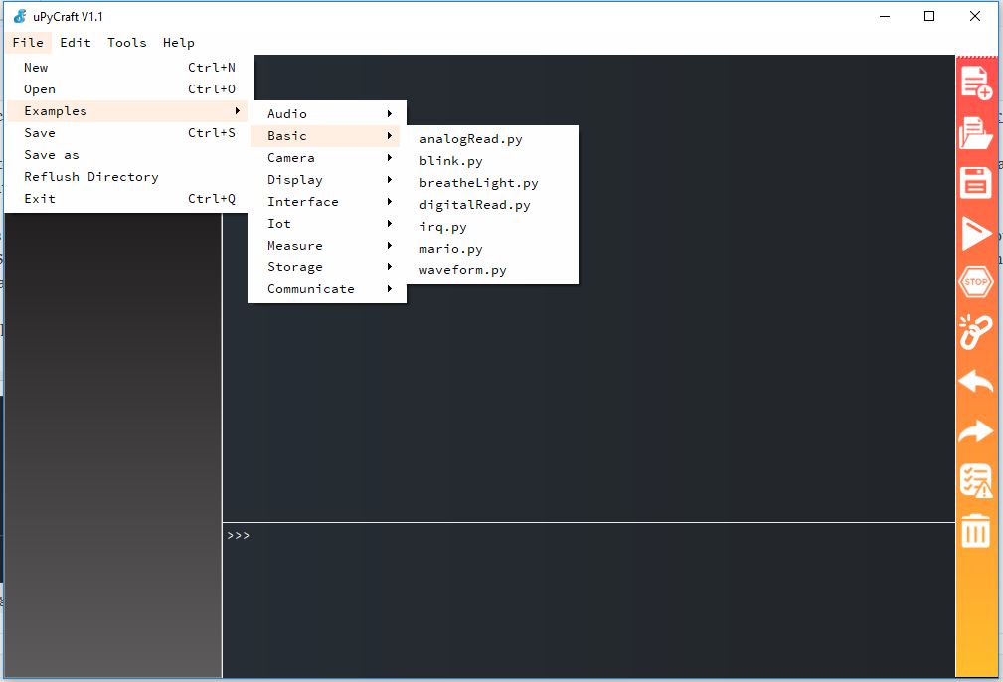Expand the Iot examples submenu

[x=327, y=224]
